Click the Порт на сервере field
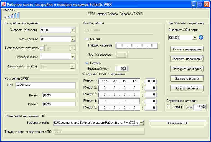Screen dimensions: 211x142 (x=121, y=55)
